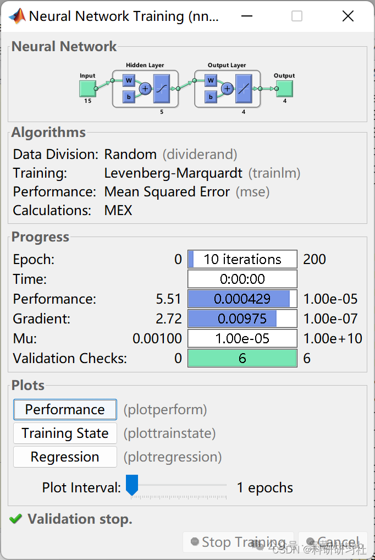
Task: Click the (plottrainstate) label
Action: tap(170, 433)
